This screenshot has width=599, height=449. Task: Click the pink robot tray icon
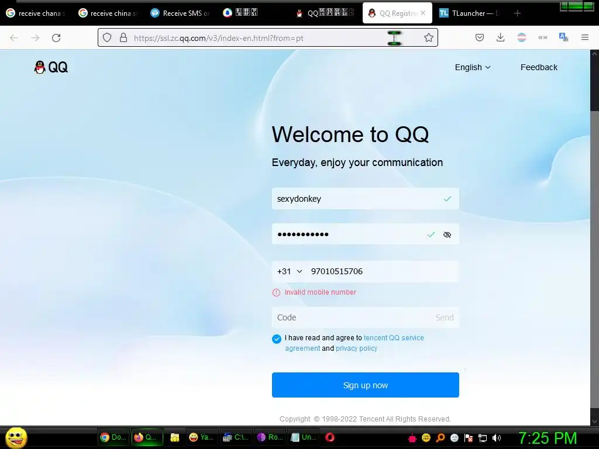(x=412, y=438)
